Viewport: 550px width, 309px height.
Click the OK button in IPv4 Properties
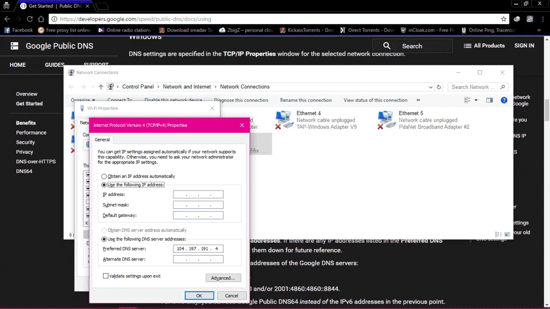pyautogui.click(x=199, y=296)
